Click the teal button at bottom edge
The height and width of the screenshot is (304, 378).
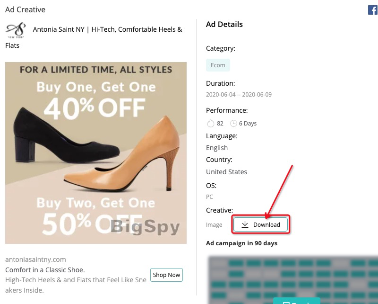click(x=297, y=301)
